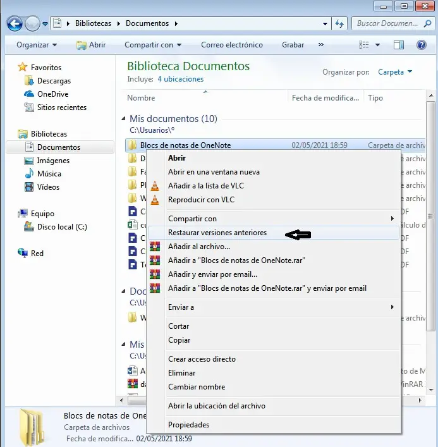This screenshot has height=447, width=438.
Task: Click Correo electrónico in the toolbar
Action: tap(232, 45)
